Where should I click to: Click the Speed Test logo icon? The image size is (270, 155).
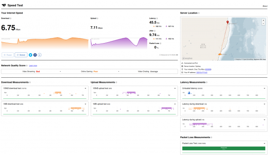click(x=4, y=5)
